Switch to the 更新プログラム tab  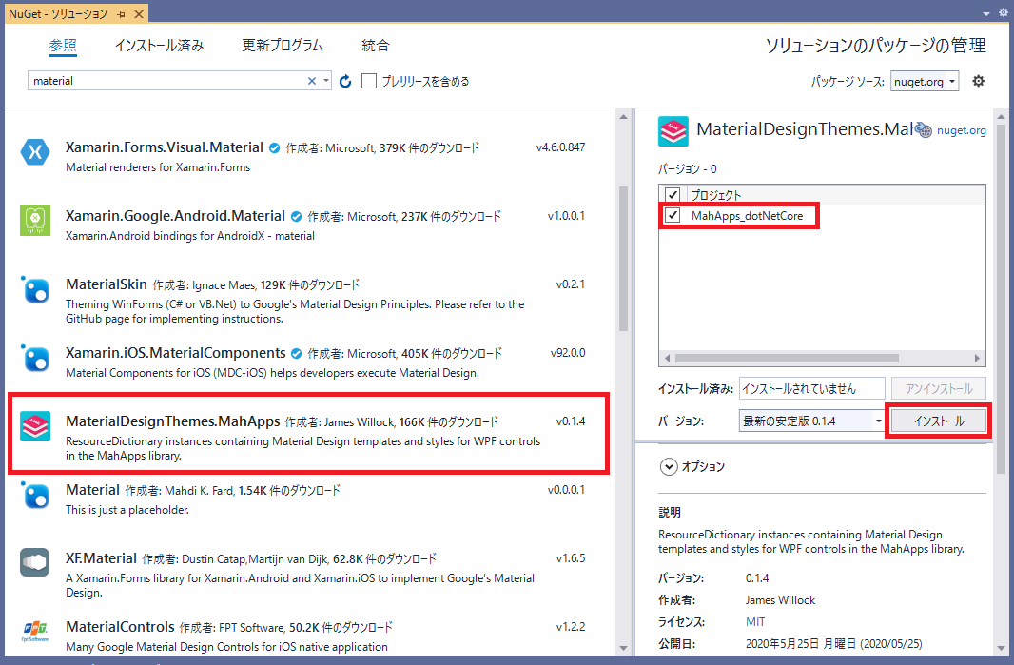tap(282, 46)
